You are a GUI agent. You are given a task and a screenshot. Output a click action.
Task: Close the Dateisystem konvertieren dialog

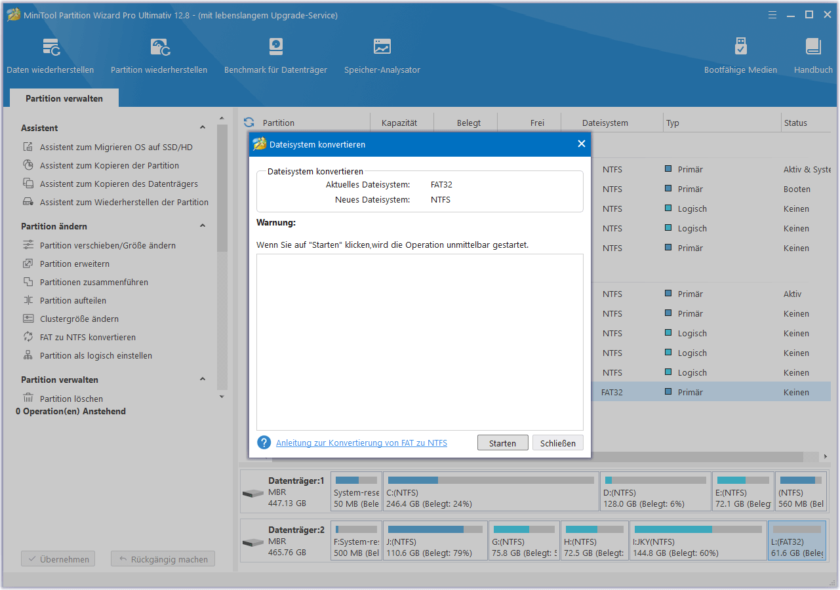581,144
